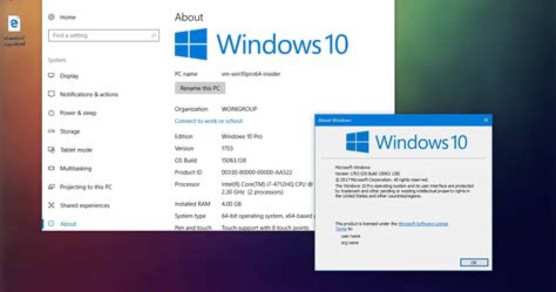Open the Display settings icon
The image size is (556, 292).
click(52, 76)
